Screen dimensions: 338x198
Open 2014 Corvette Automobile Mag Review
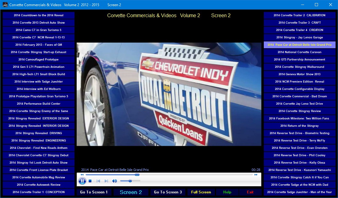[x=38, y=177]
